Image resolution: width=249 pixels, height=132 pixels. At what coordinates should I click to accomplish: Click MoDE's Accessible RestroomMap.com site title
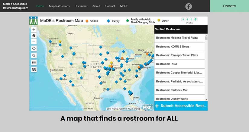pos(16,6)
